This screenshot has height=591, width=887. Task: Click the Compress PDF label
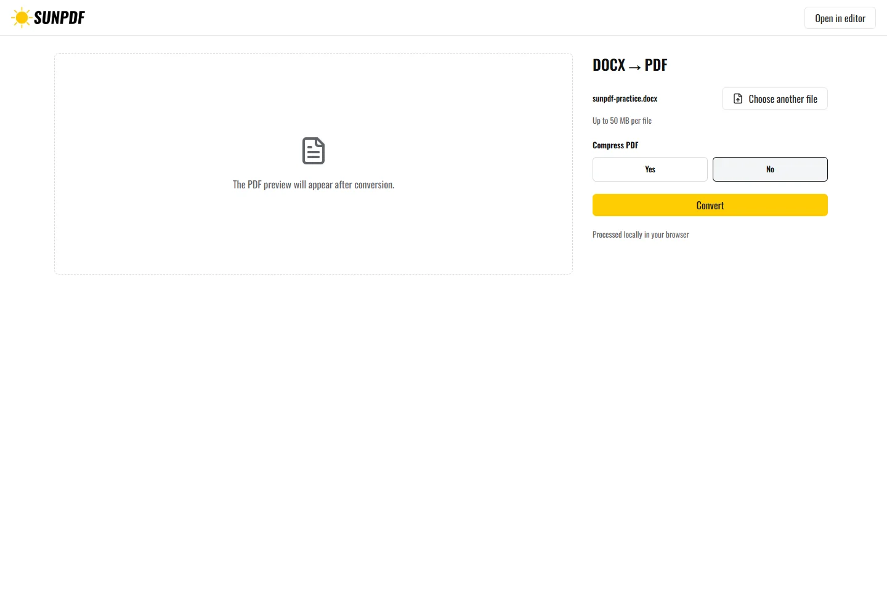(x=615, y=145)
